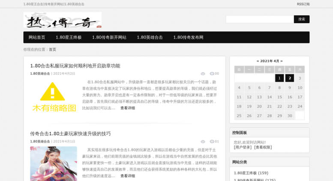This screenshot has width=333, height=181.
Task: Click the 查看权限 link
Action: coord(263,147)
